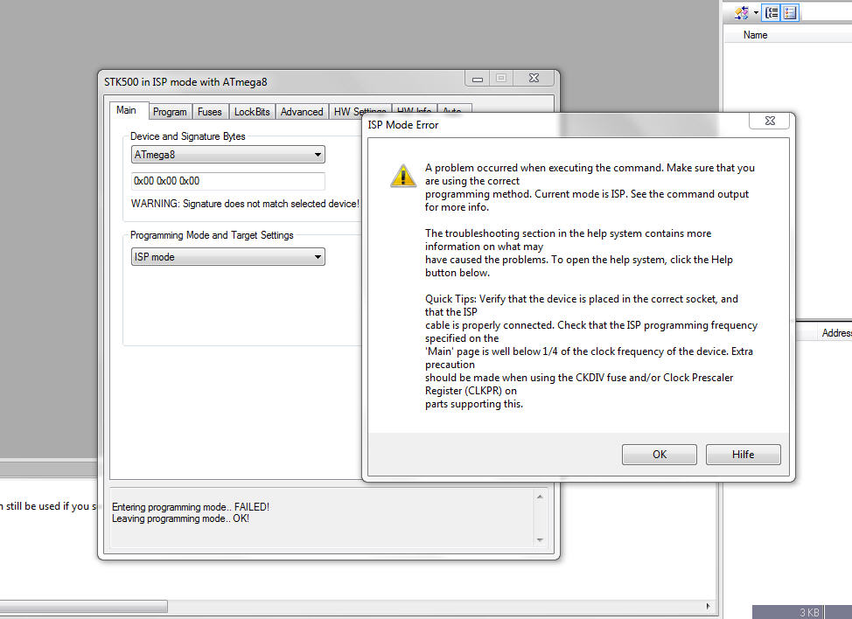Click the signature mismatch WARNING text
Image resolution: width=852 pixels, height=619 pixels.
245,204
